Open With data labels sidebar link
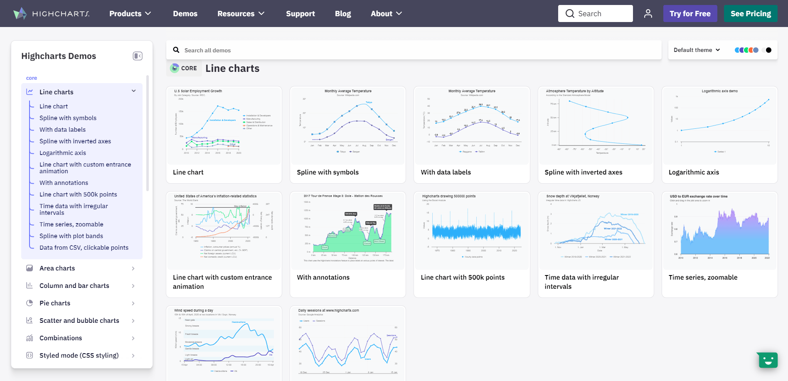 pos(62,130)
